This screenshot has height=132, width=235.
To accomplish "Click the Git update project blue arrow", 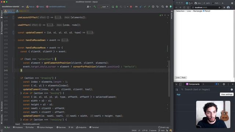I will (141, 7).
